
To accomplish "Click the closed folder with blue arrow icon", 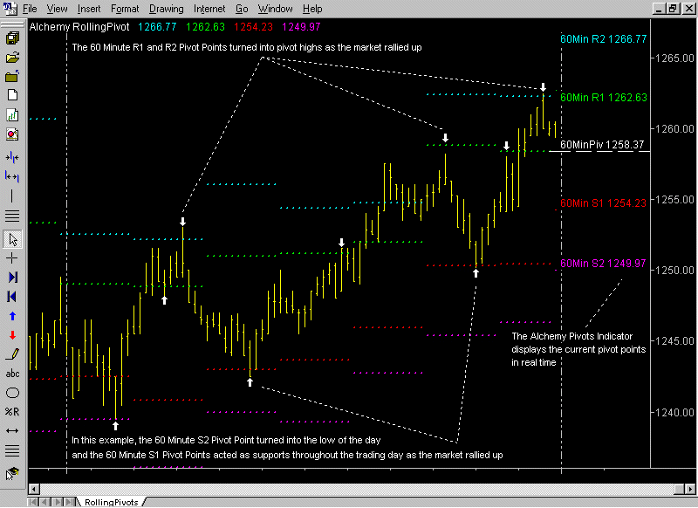I will (x=12, y=77).
